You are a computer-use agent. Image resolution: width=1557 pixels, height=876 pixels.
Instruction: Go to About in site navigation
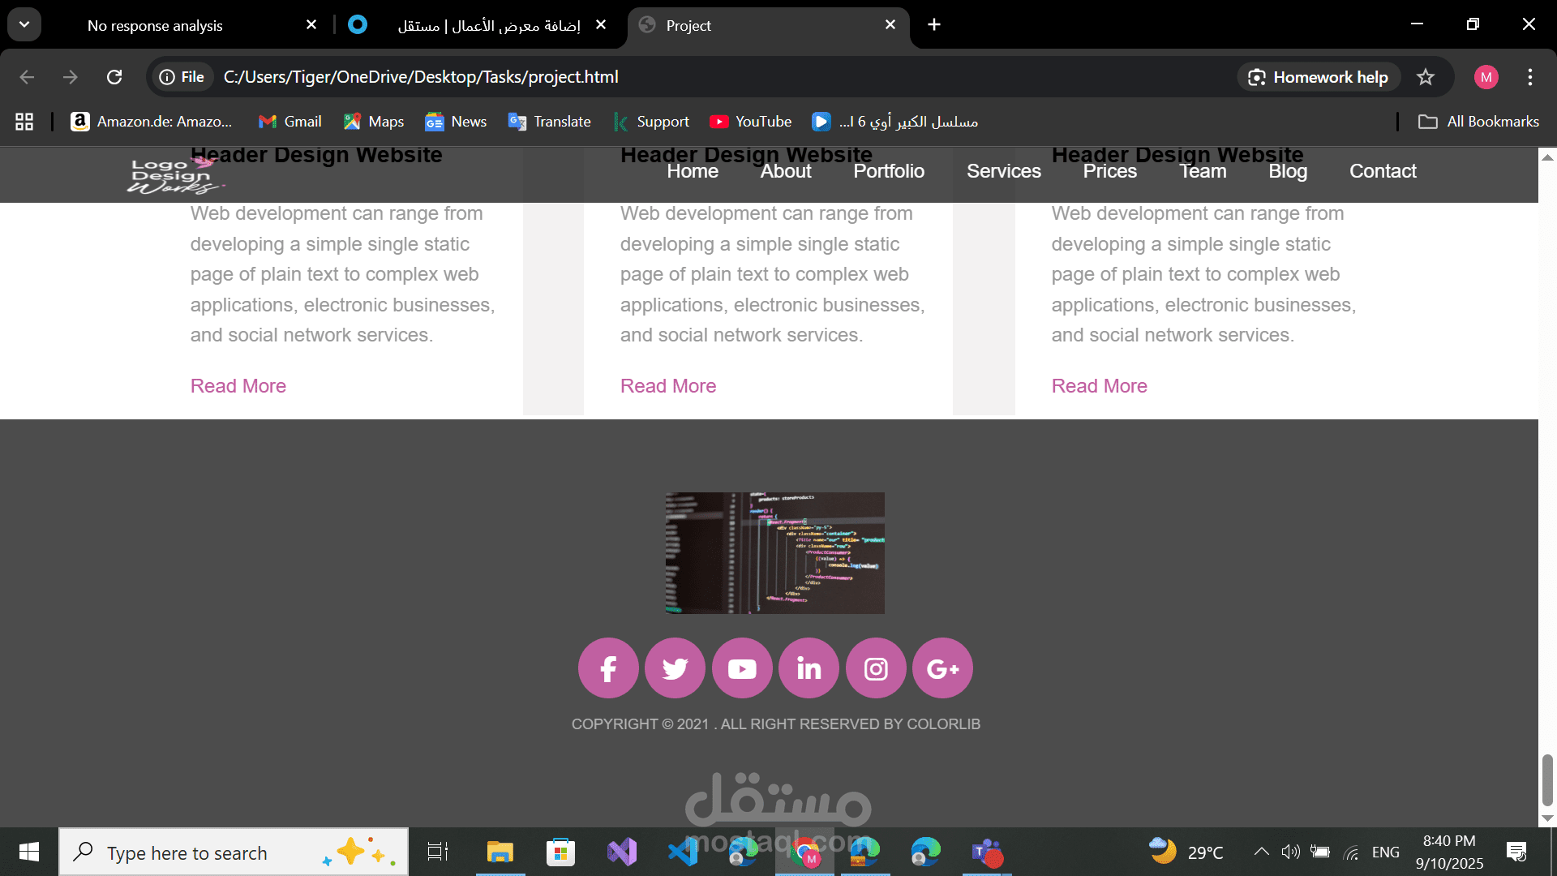tap(786, 171)
